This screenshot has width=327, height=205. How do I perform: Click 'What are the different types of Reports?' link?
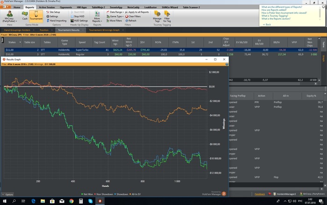pyautogui.click(x=282, y=7)
